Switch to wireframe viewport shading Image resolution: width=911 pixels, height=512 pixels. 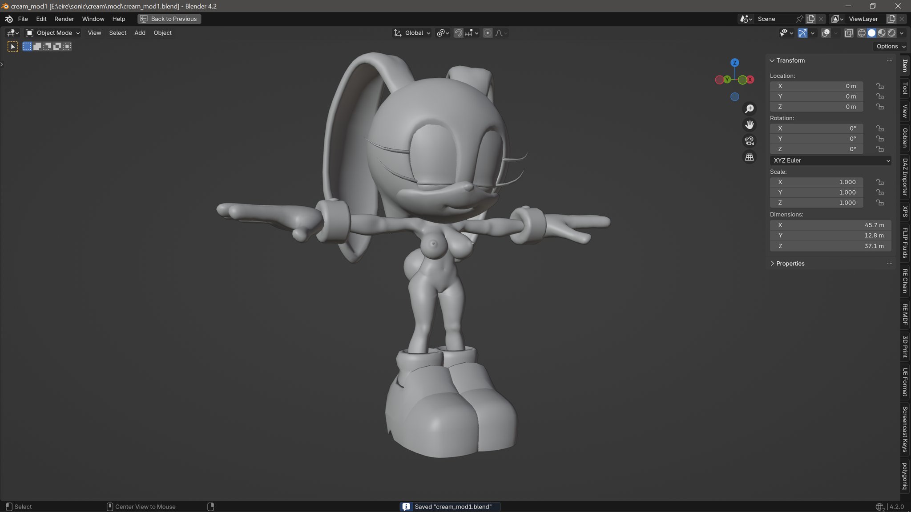862,33
